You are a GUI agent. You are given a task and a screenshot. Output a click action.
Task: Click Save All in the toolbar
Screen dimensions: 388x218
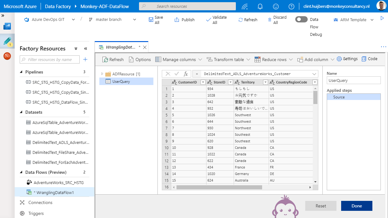156,20
